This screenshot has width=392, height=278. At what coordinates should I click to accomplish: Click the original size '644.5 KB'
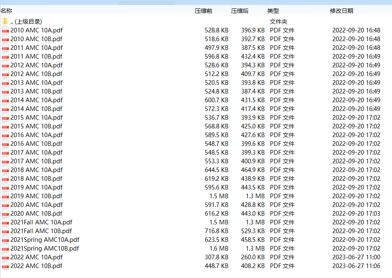coord(216,170)
